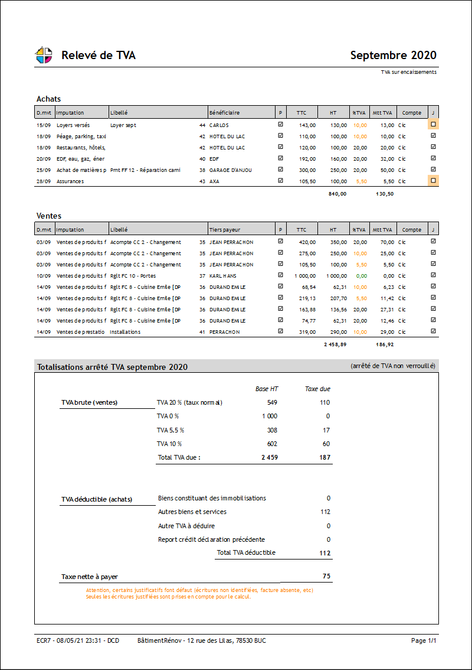
Task: Click the Achats section heading
Action: (x=48, y=99)
